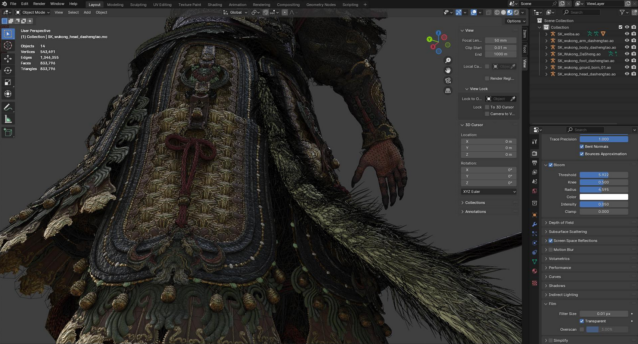
Task: Open the viewport Add menu
Action: 87,12
